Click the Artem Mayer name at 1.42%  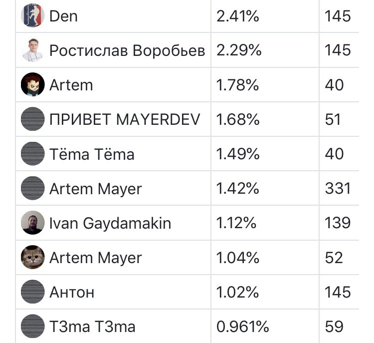coord(96,189)
